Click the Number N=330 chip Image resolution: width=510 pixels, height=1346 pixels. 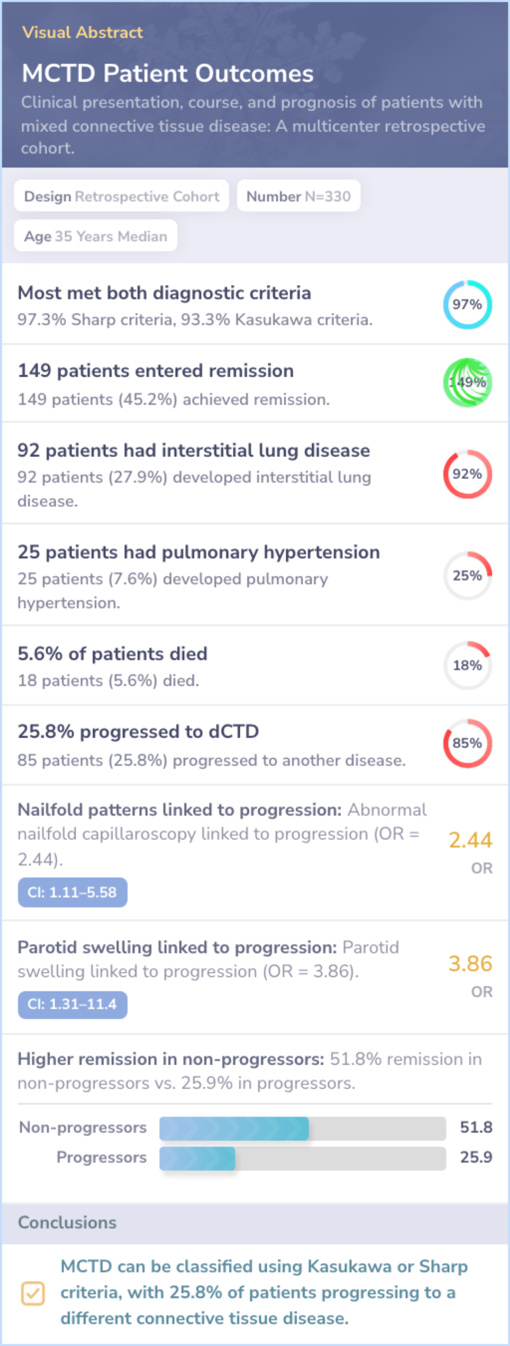point(298,197)
